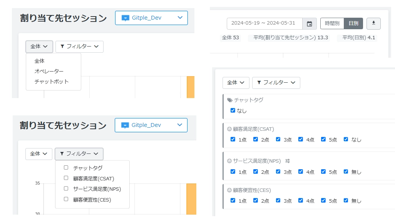
Task: Uncheck CSAT 2点 checkbox
Action: (255, 140)
